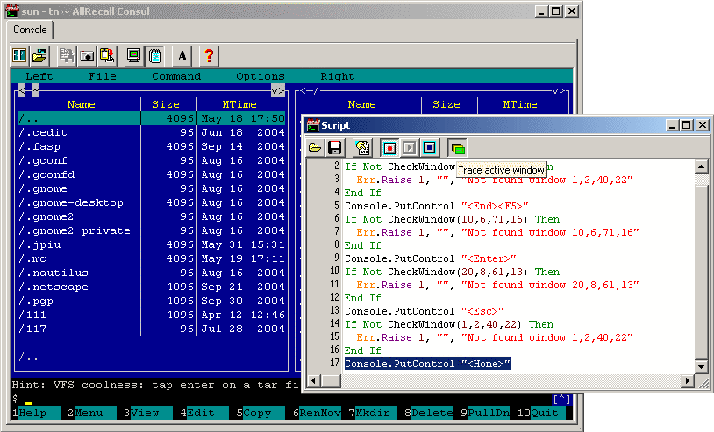Open the Command menu
Screen dimensions: 714x432
(x=176, y=76)
